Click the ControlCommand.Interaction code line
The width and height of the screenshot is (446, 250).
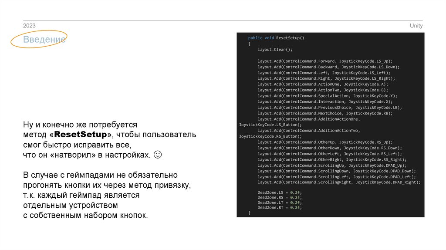[x=324, y=101]
